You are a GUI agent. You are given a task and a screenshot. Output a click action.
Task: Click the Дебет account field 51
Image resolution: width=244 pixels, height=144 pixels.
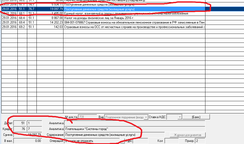click(x=20, y=123)
